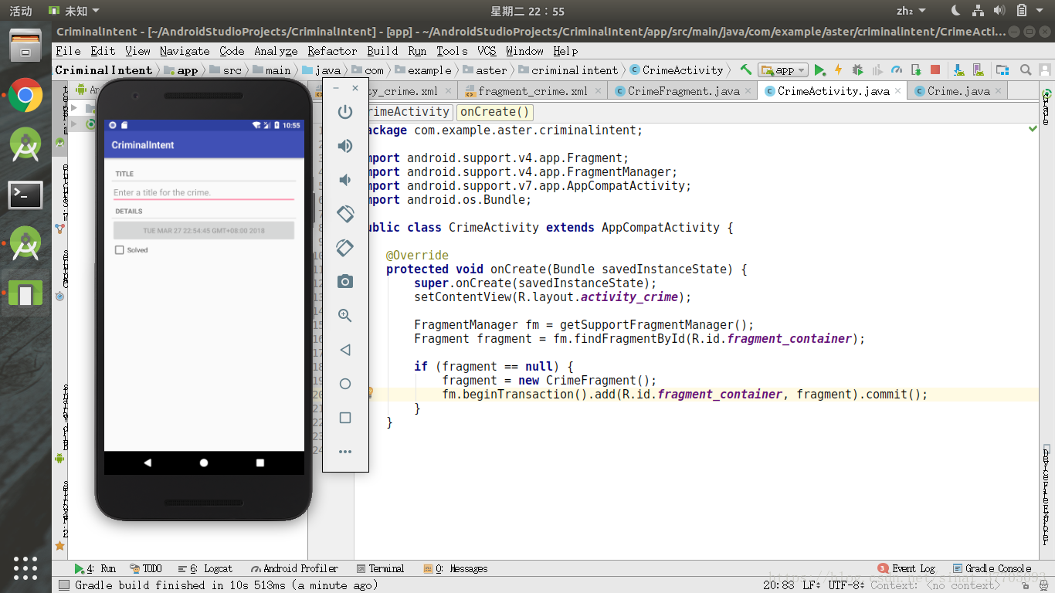Tap the phone screen's home navigation button
The height and width of the screenshot is (593, 1055).
204,463
